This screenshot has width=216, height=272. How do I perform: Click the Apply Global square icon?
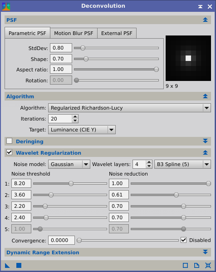click(19, 266)
